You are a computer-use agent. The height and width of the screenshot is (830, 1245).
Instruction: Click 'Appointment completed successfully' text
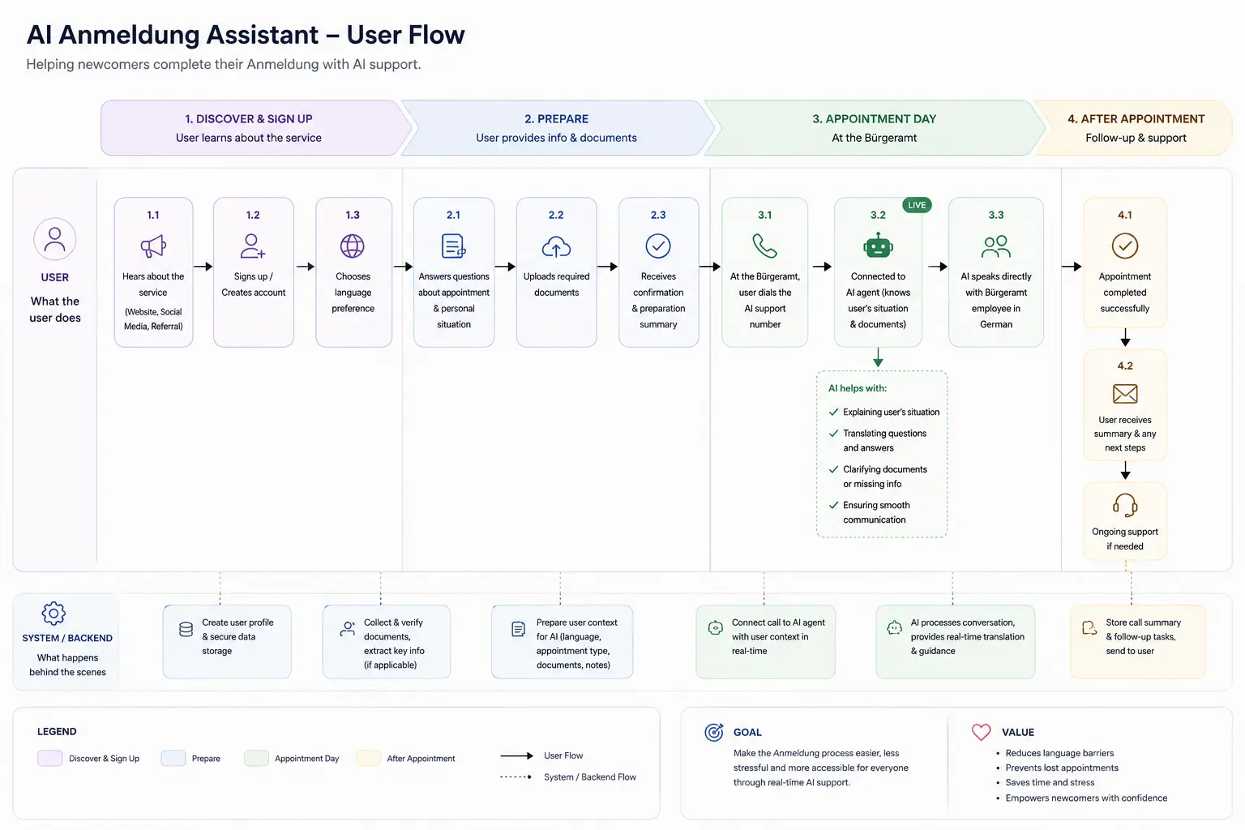(1125, 293)
